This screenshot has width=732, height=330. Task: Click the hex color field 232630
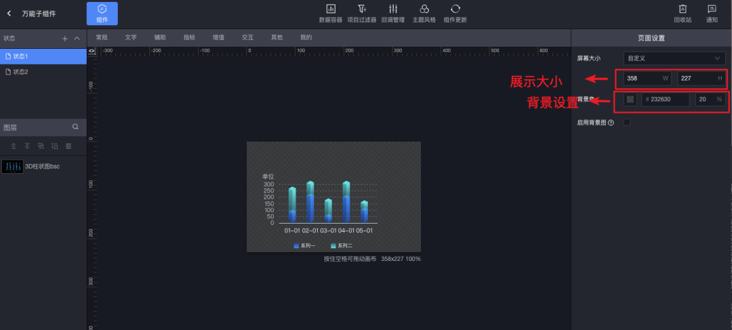pyautogui.click(x=666, y=99)
